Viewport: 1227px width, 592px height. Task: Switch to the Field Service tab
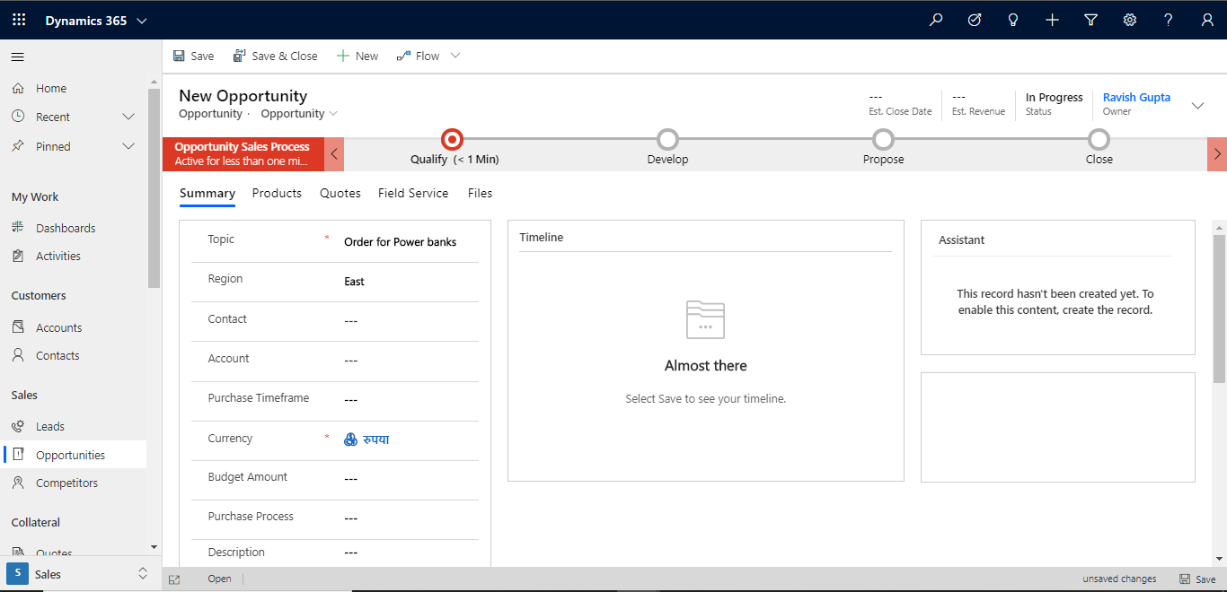point(413,193)
